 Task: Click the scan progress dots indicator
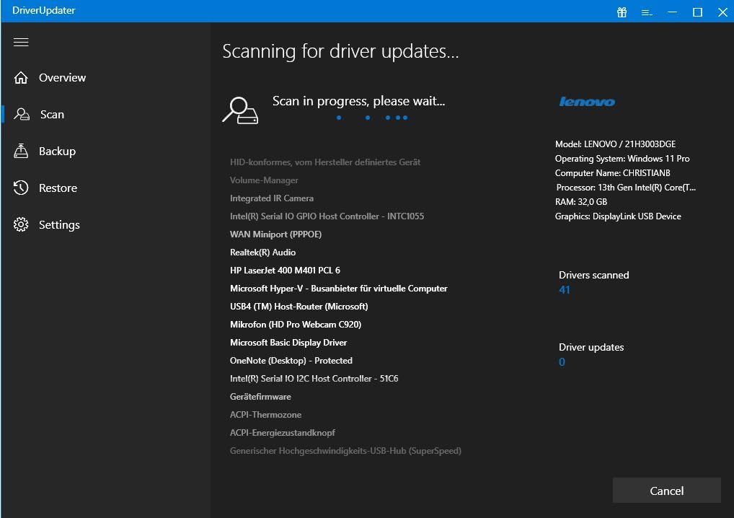[372, 118]
